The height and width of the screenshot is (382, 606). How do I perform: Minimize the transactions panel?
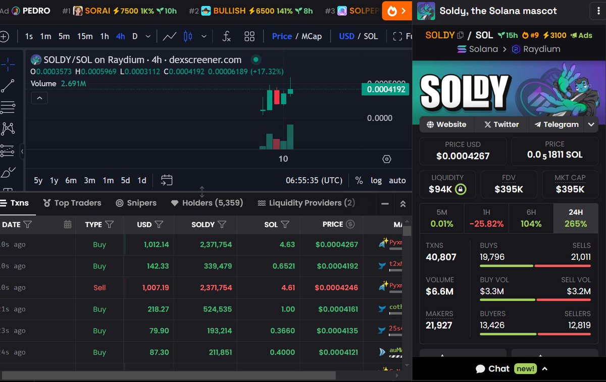[x=385, y=204]
